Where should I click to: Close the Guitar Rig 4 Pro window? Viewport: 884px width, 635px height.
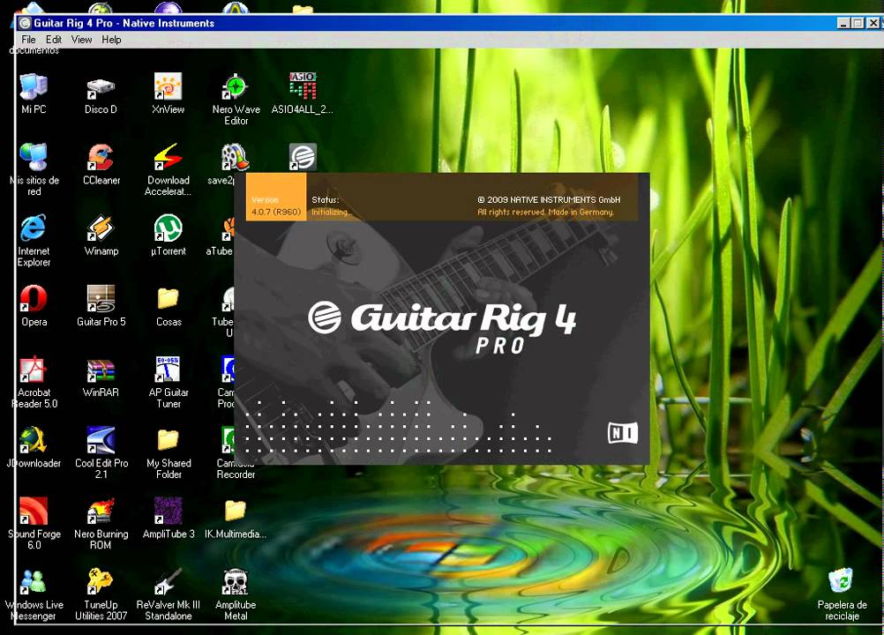(x=873, y=23)
